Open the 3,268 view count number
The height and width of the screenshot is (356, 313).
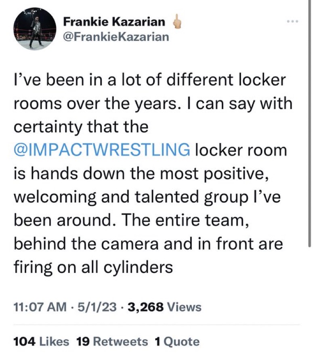pos(145,307)
